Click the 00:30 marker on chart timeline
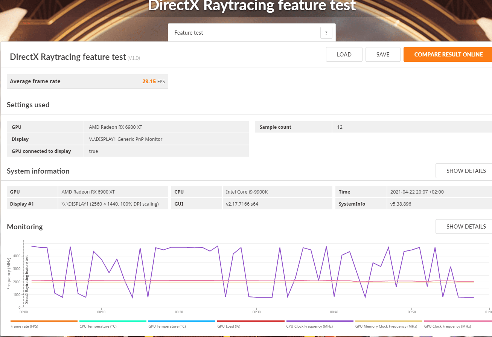 (x=257, y=312)
